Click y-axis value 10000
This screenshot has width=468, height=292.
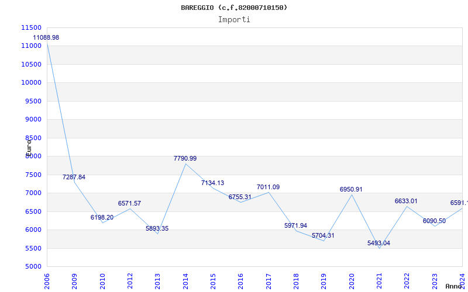(31, 82)
